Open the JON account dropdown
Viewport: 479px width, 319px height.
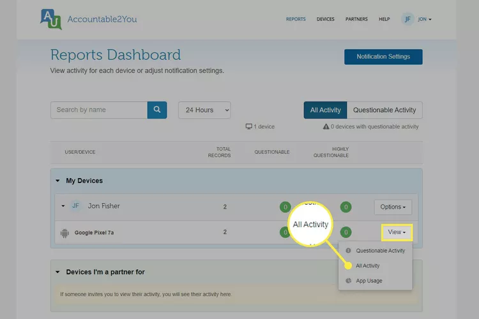pos(425,19)
